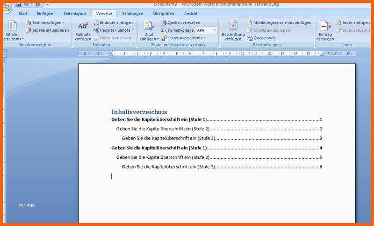Open Nächste Fußnote dropdown arrow
The image size is (374, 226).
coord(133,30)
